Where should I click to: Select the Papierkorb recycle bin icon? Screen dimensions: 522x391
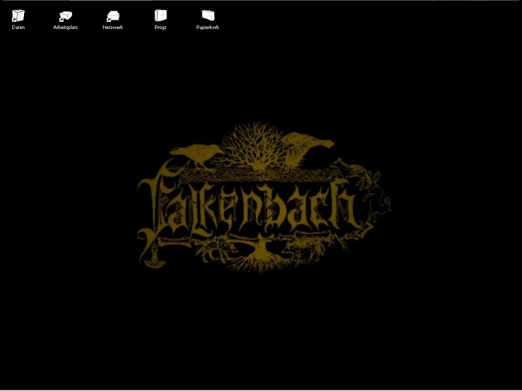point(207,16)
